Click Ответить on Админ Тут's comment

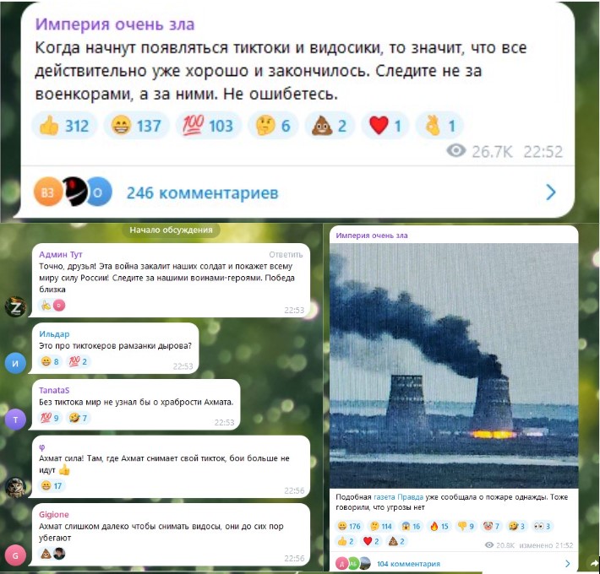coord(286,255)
